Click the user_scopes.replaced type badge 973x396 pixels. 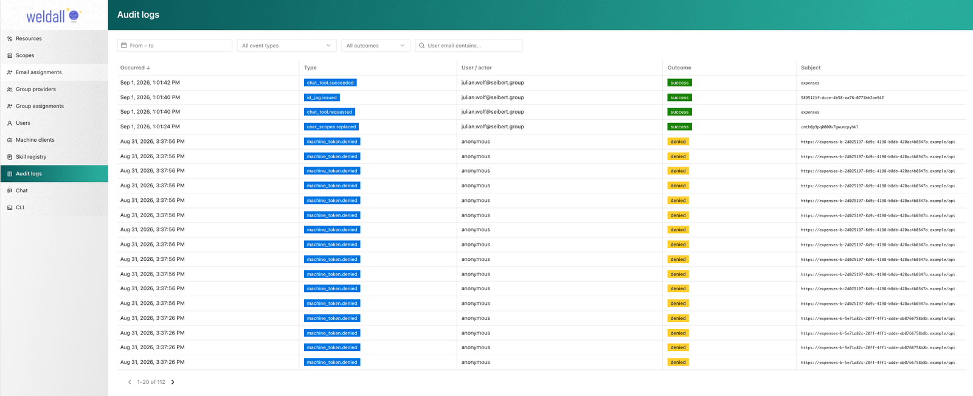[x=331, y=127]
